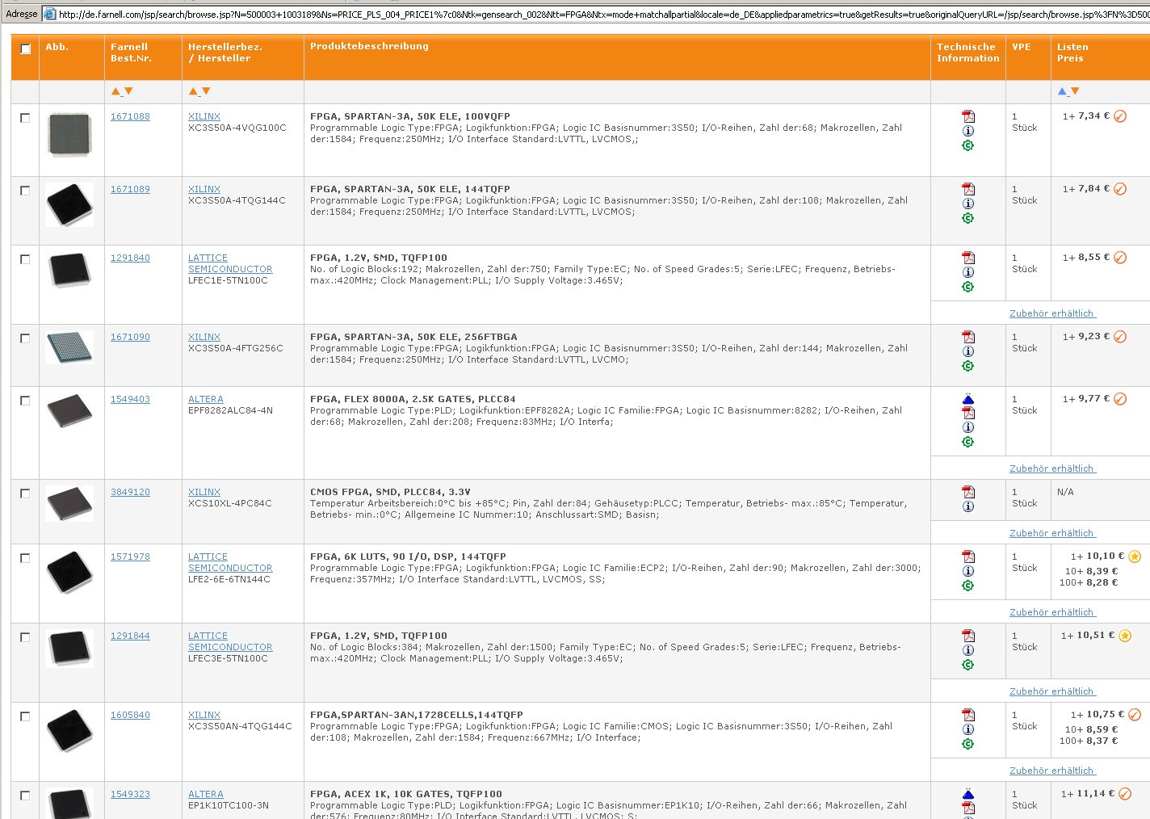Screen dimensions: 1150x819
Task: Check the box for item 1671090
Action: tap(25, 338)
